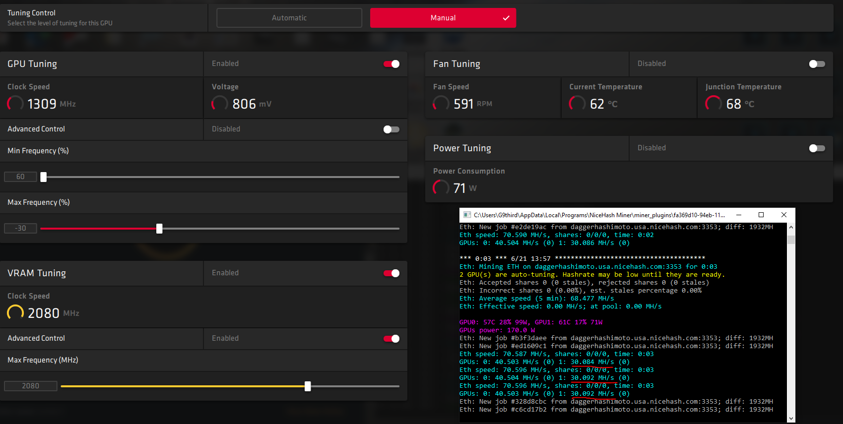The height and width of the screenshot is (424, 843).
Task: Click 'GPUs power: 170.0 W' console line
Action: 497,330
